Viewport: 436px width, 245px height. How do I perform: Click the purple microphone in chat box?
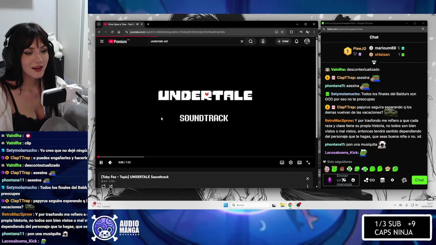click(329, 180)
